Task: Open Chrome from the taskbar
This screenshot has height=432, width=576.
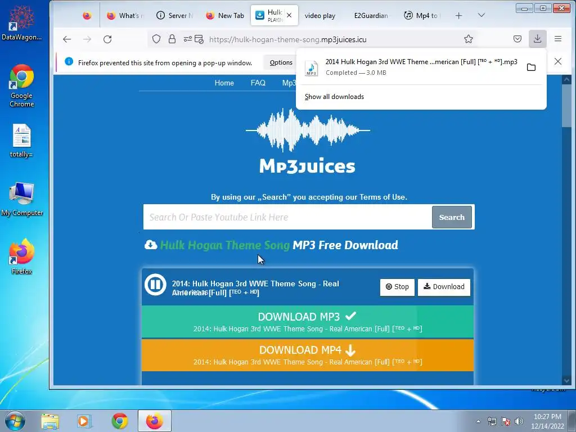Action: click(x=120, y=421)
